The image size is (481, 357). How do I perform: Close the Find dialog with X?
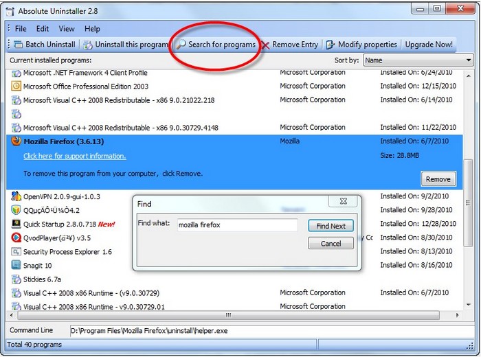342,201
